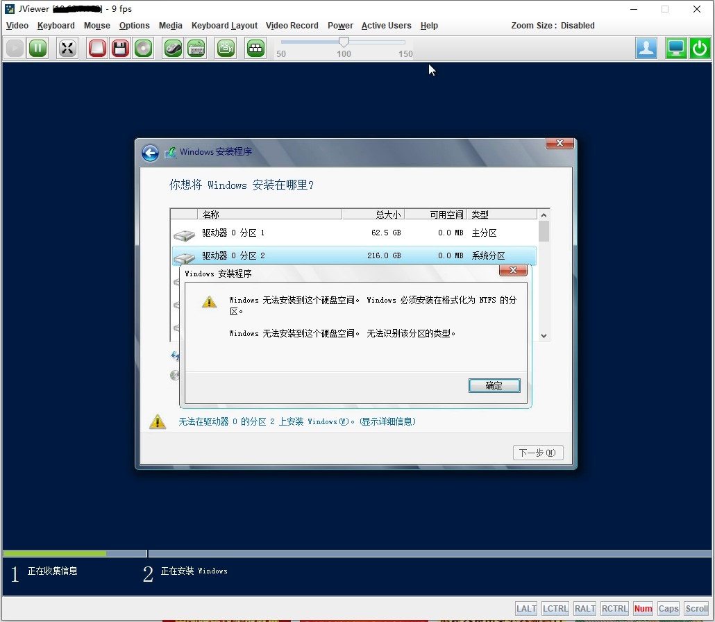Click the 总大小 column header

point(373,215)
